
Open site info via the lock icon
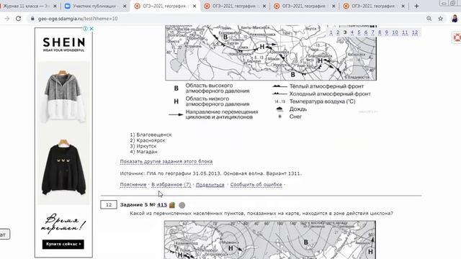[x=32, y=19]
